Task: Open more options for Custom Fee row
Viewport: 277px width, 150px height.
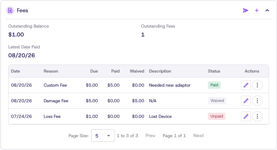Action: [257, 85]
